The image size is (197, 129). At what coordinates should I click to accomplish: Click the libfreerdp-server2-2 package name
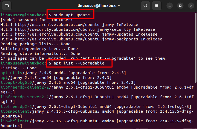click(25, 97)
